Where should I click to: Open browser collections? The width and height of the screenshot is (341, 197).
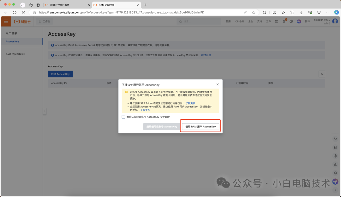click(292, 12)
